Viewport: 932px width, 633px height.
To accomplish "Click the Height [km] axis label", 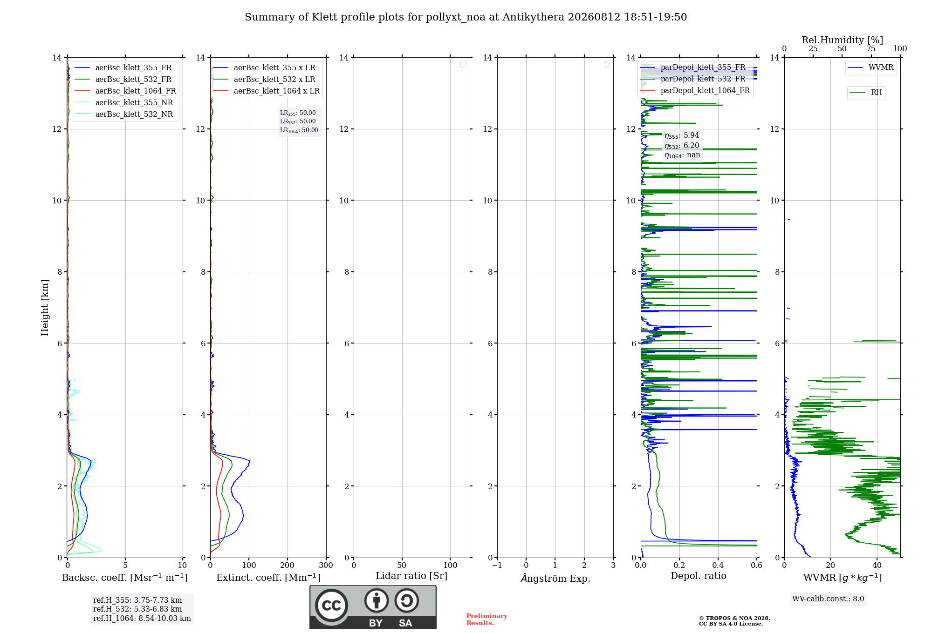I will [x=45, y=308].
